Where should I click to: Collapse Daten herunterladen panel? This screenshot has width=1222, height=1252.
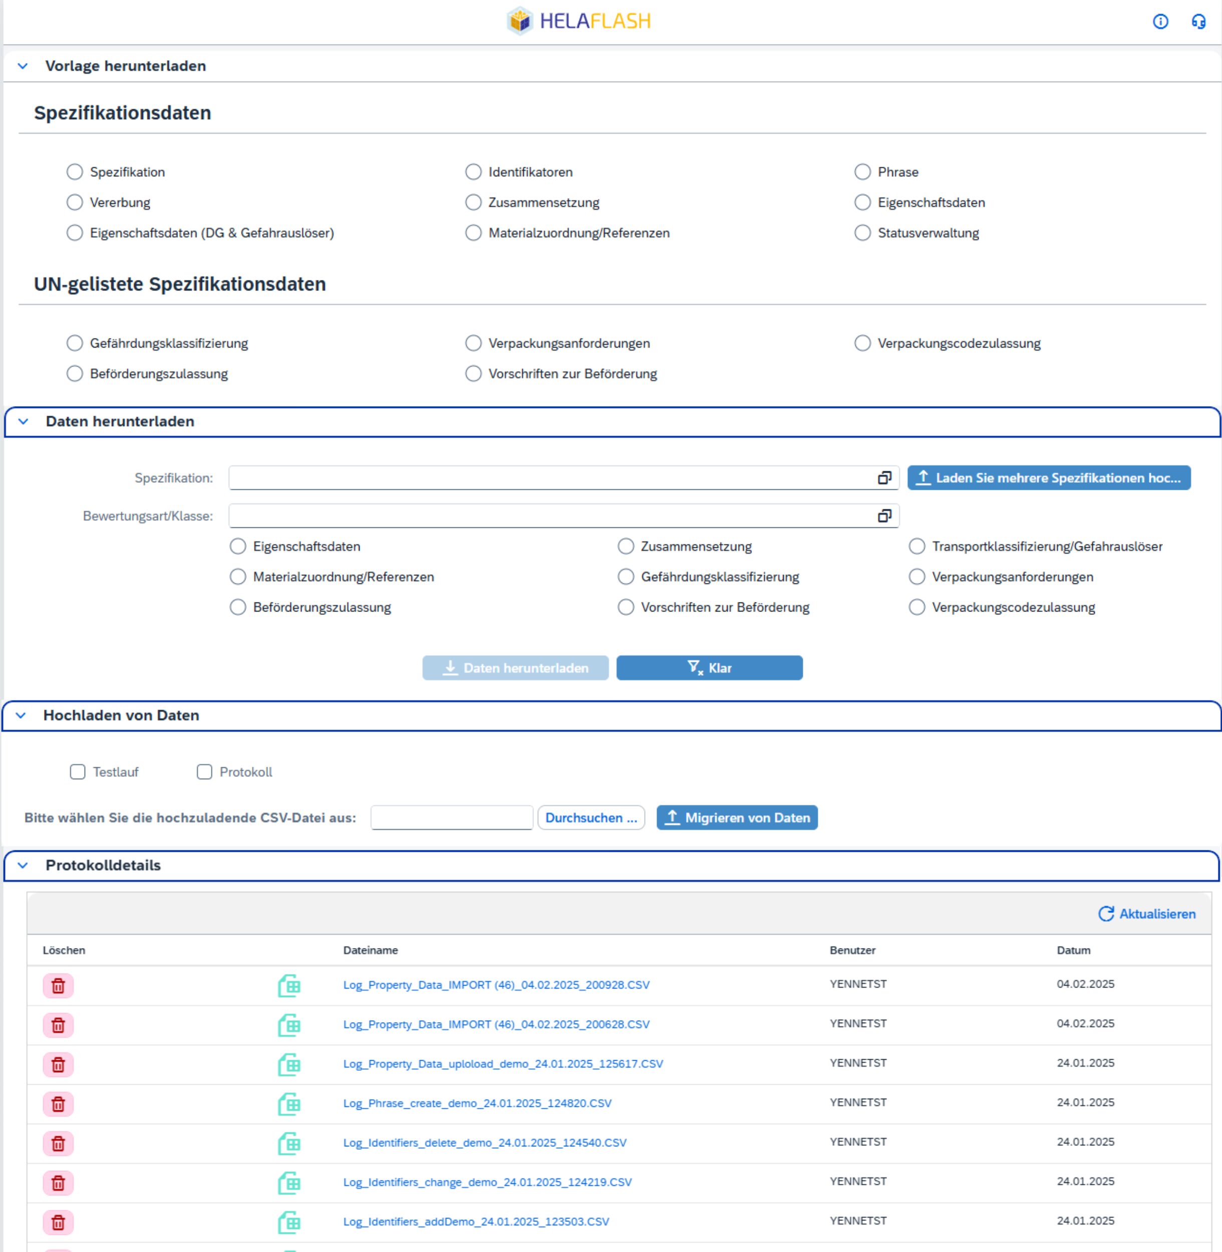pos(23,422)
